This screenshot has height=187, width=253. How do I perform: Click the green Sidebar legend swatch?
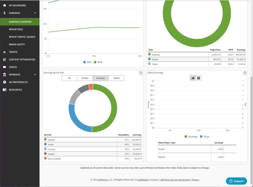coord(46,139)
